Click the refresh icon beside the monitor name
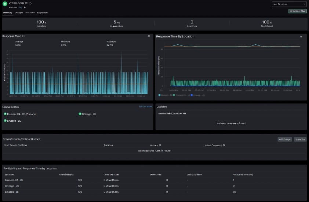Image resolution: width=309 pixels, height=202 pixels. click(30, 3)
